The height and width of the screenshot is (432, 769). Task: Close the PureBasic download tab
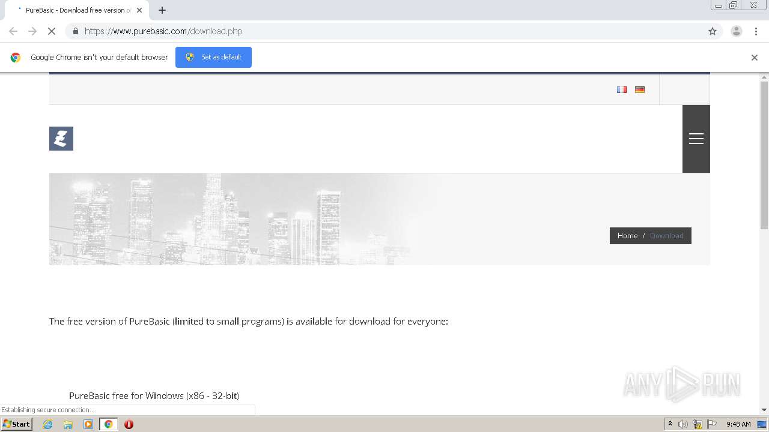pyautogui.click(x=139, y=10)
